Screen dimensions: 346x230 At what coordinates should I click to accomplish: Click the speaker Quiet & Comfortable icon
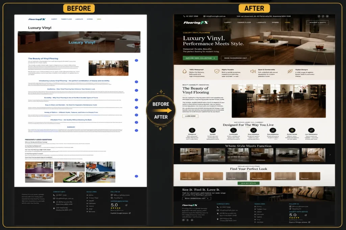coord(253,71)
